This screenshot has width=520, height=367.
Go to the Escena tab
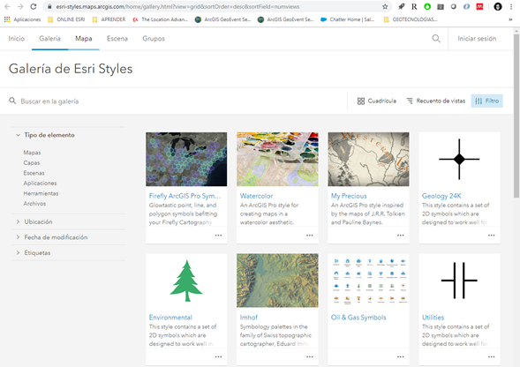coord(117,39)
